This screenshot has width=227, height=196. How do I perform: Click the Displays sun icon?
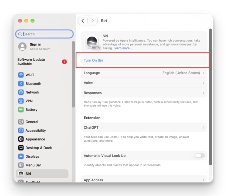tap(21, 156)
